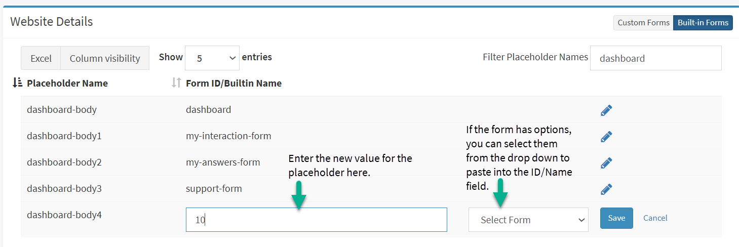This screenshot has height=247, width=739.
Task: Open the Show entries count dropdown
Action: pyautogui.click(x=212, y=58)
